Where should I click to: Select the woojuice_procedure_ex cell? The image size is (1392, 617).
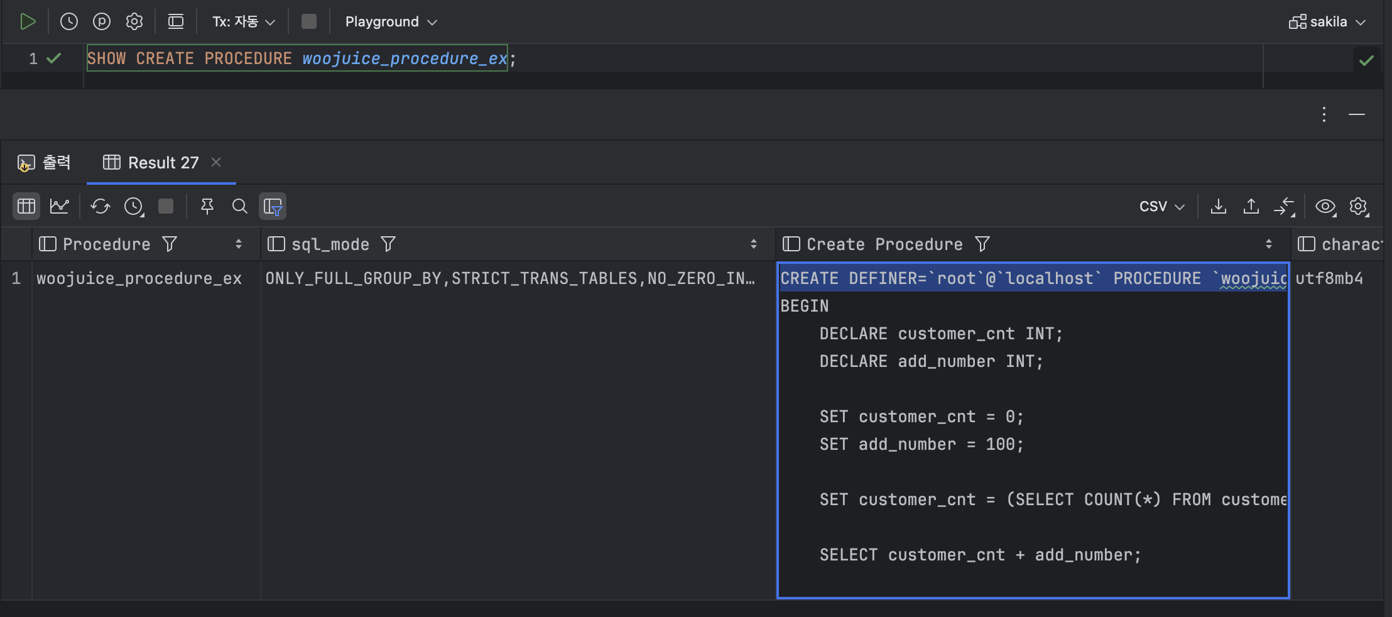[x=139, y=278]
